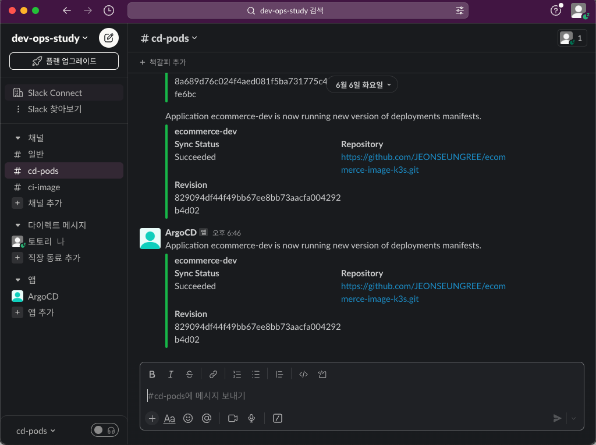
Task: Open the history clock icon
Action: click(109, 10)
